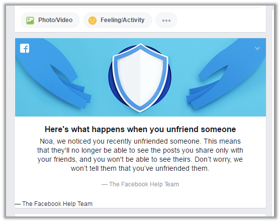Viewport: 280px width, 222px height.
Task: Open more post options via the three-dot button
Action: pyautogui.click(x=166, y=21)
